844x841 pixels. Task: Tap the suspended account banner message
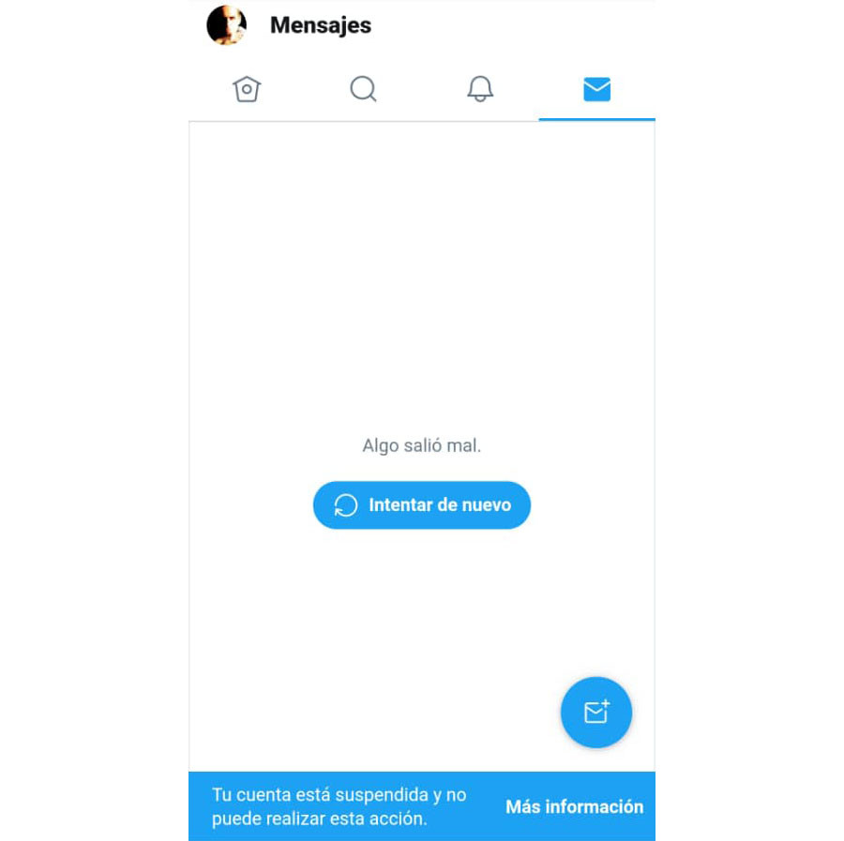tap(339, 806)
